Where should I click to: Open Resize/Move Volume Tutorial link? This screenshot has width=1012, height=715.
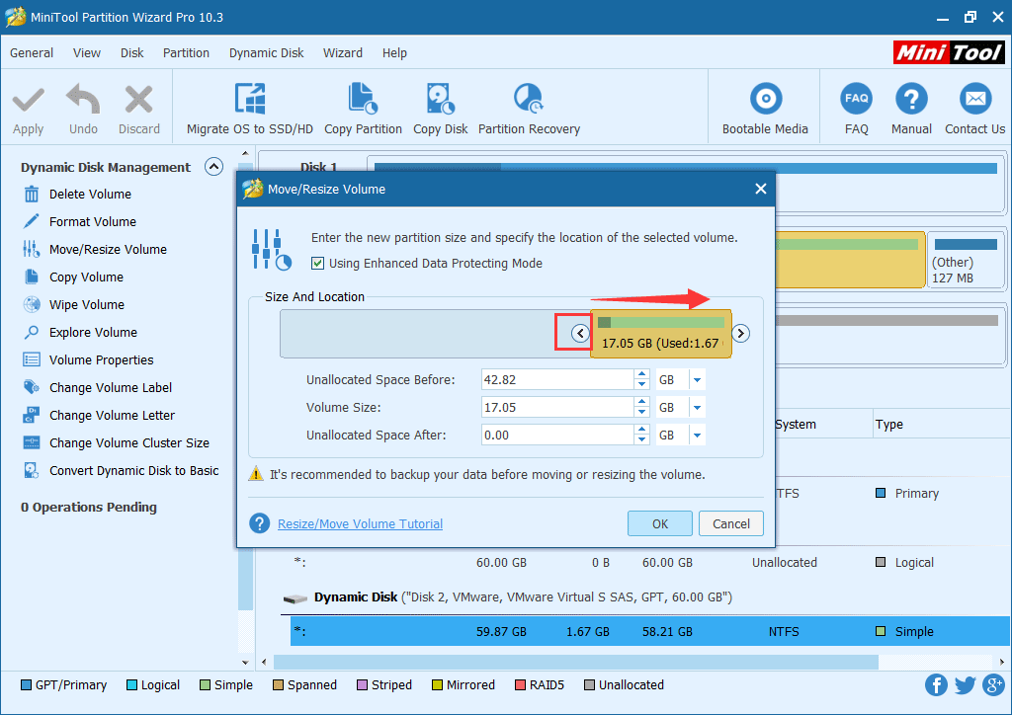point(360,523)
